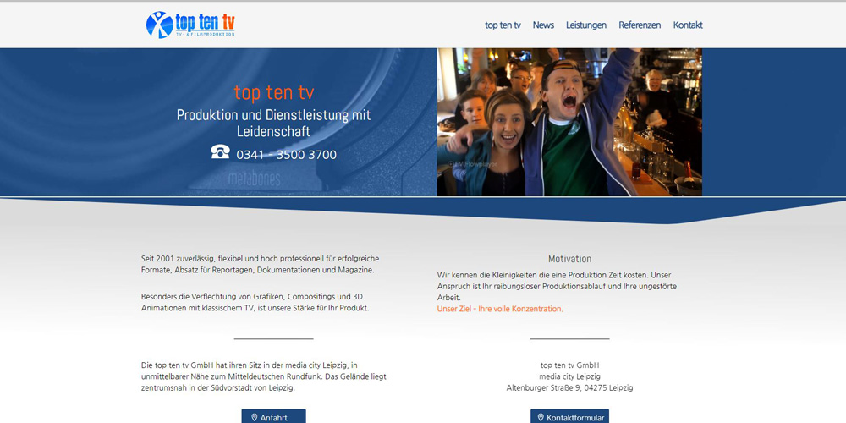This screenshot has height=423, width=846.
Task: Click the top ten tv logo
Action: [190, 25]
